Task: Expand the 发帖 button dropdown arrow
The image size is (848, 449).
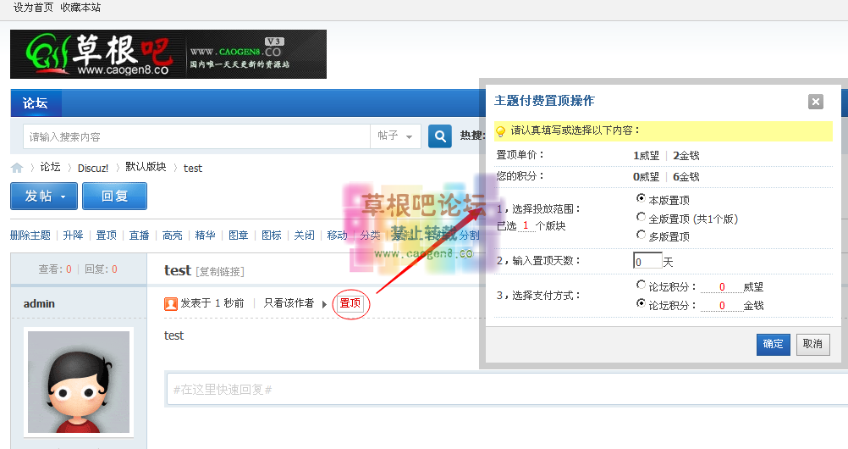Action: coord(63,197)
